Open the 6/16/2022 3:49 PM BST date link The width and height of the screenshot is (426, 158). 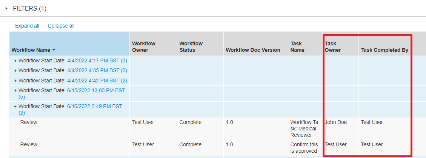(x=94, y=106)
